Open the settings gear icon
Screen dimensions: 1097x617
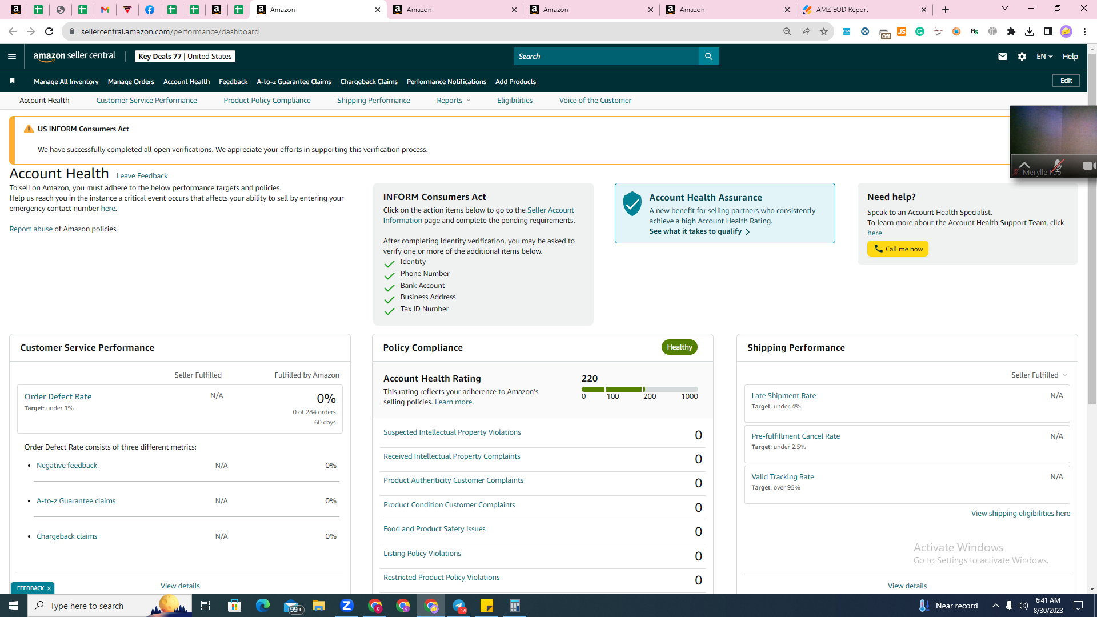tap(1022, 57)
